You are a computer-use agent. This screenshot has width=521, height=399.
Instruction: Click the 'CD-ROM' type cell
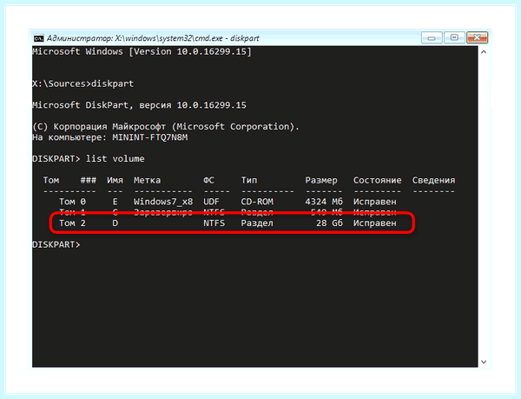point(257,202)
